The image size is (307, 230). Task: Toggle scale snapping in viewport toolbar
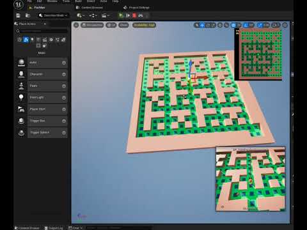click(x=260, y=25)
